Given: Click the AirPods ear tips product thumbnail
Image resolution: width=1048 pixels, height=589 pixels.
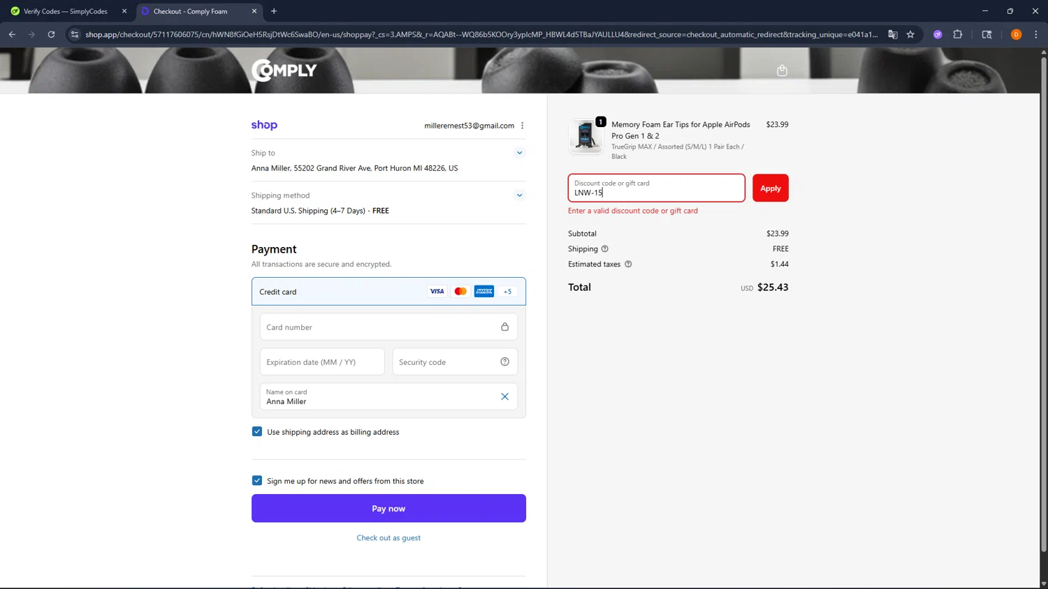Looking at the screenshot, I should pos(585,135).
